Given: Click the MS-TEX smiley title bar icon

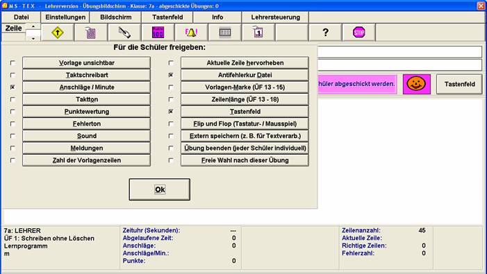Looking at the screenshot, I should [4, 6].
